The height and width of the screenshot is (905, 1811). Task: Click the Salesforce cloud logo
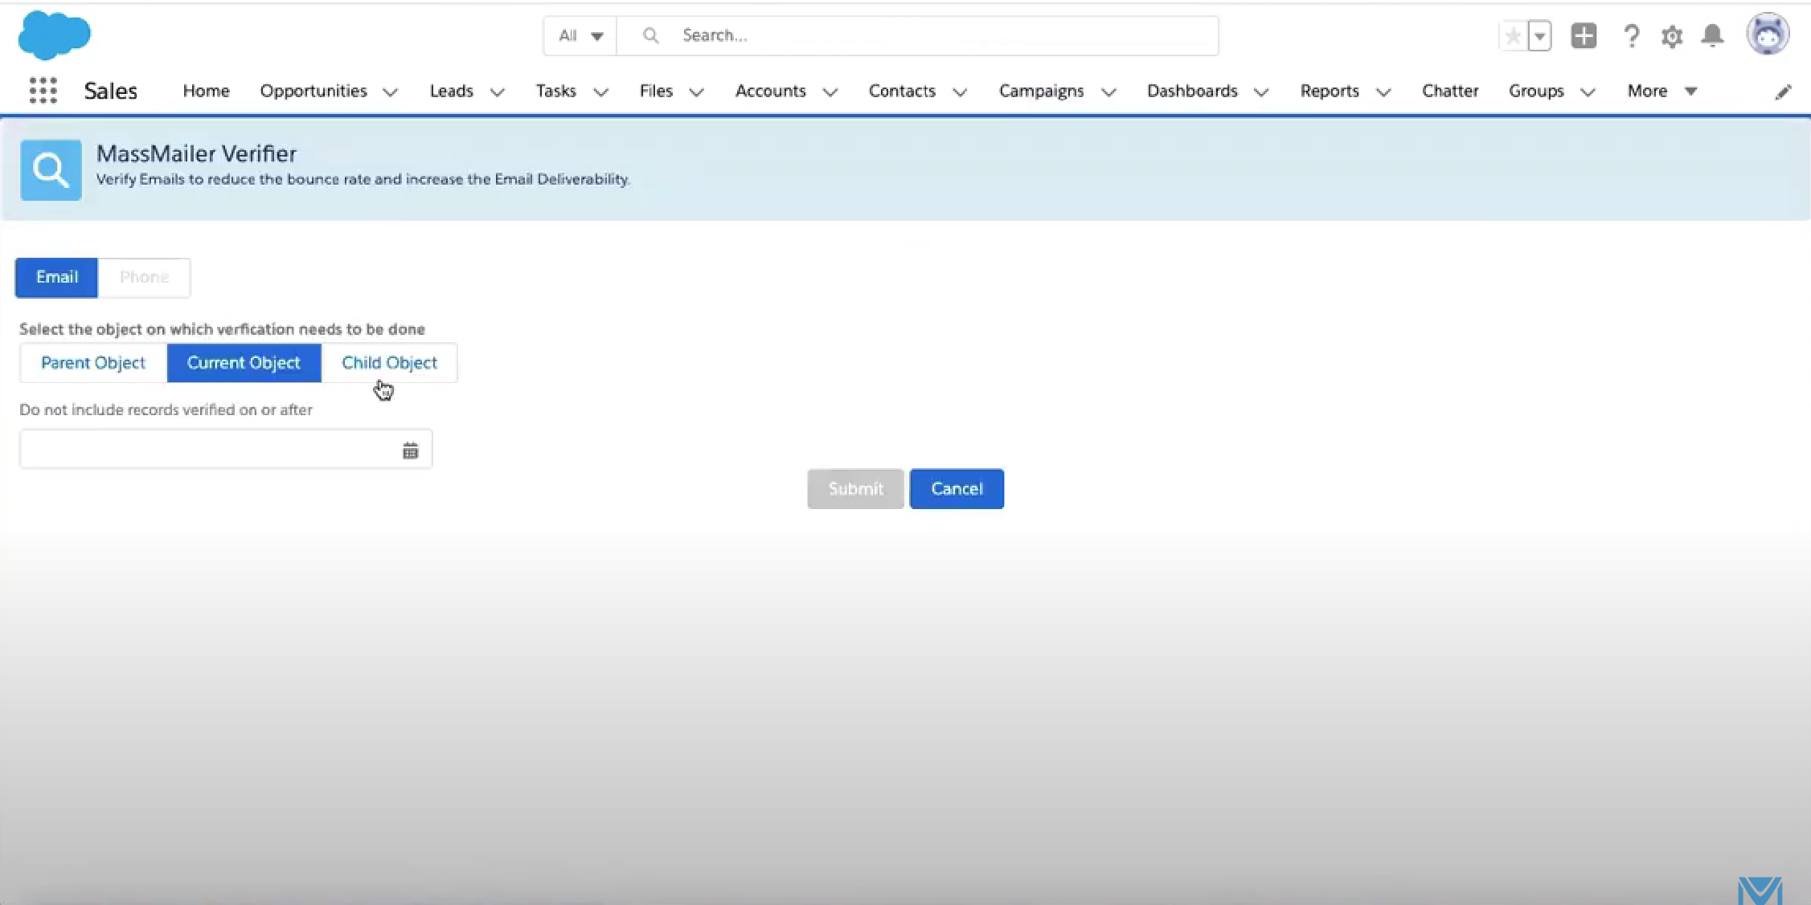pyautogui.click(x=54, y=35)
